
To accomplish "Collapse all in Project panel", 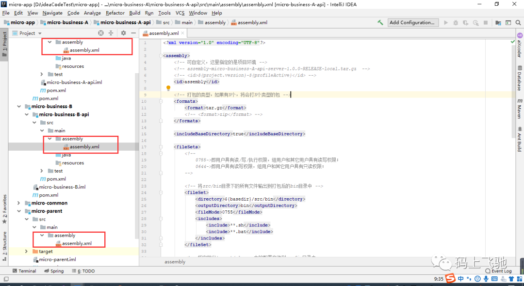I will [111, 33].
